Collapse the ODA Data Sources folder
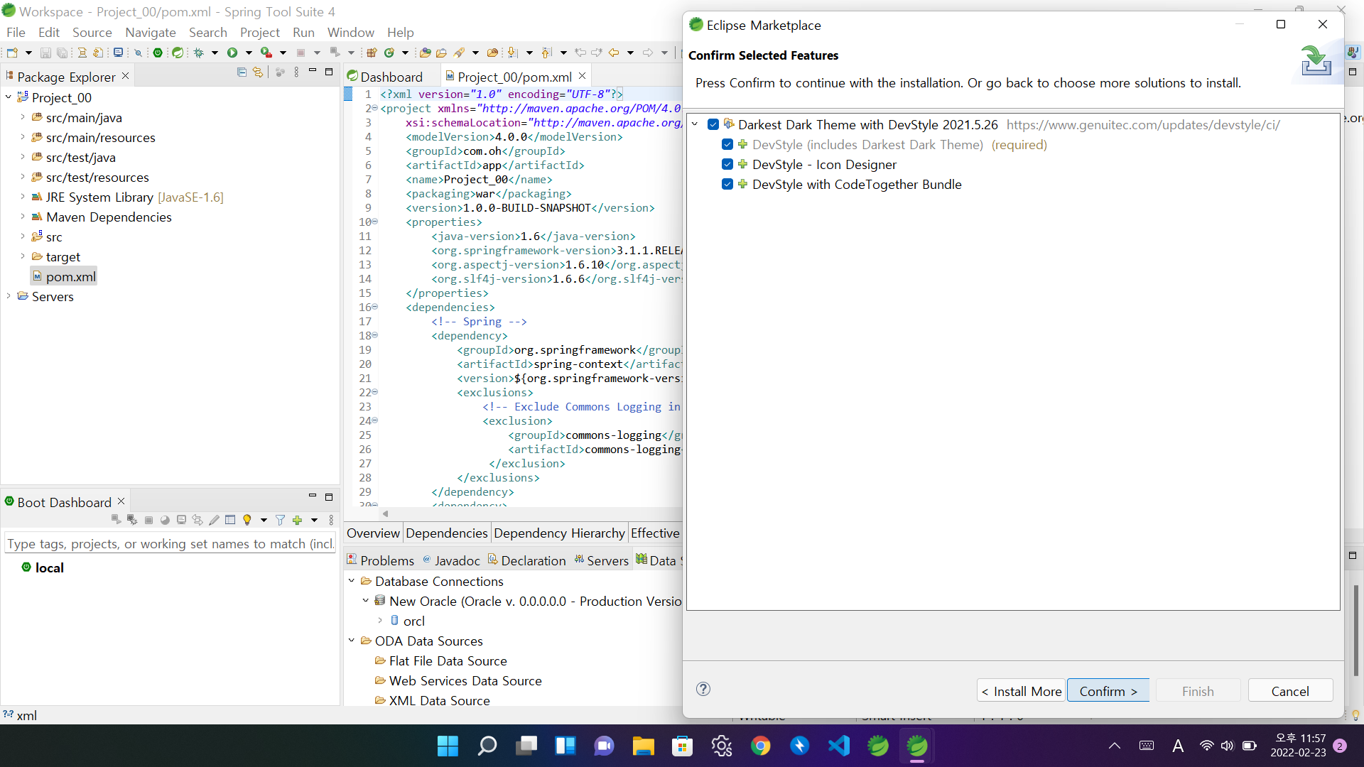This screenshot has height=767, width=1364. click(x=351, y=641)
